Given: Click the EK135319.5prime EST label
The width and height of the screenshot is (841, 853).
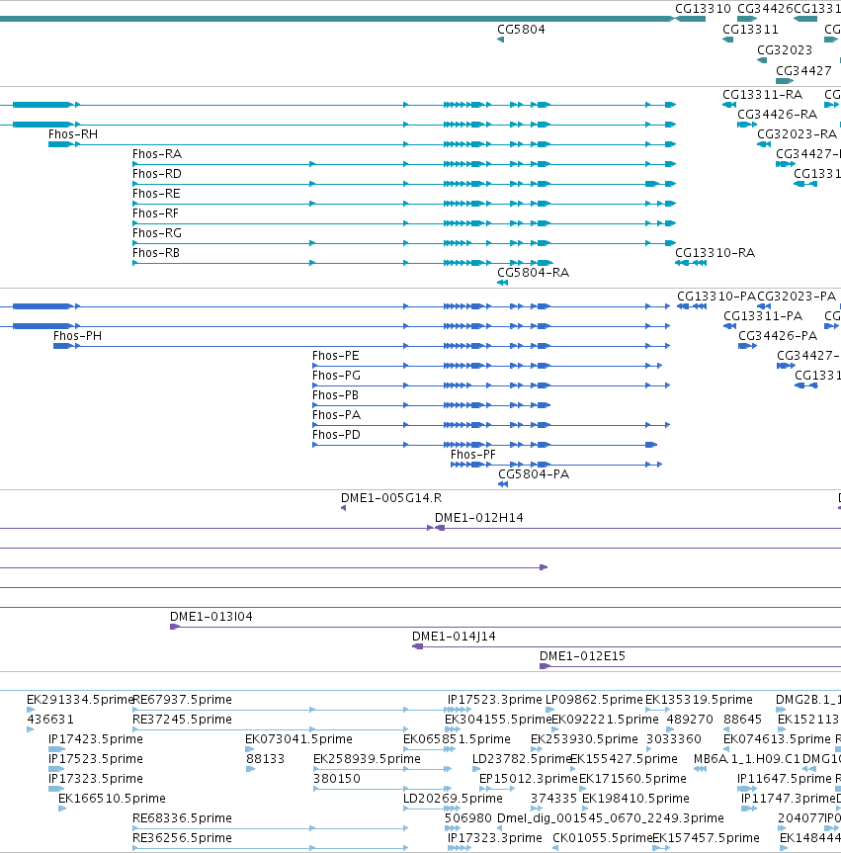Looking at the screenshot, I should click(x=699, y=700).
